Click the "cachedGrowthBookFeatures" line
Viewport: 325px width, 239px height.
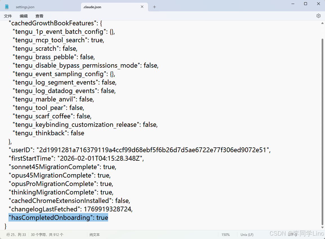55,23
